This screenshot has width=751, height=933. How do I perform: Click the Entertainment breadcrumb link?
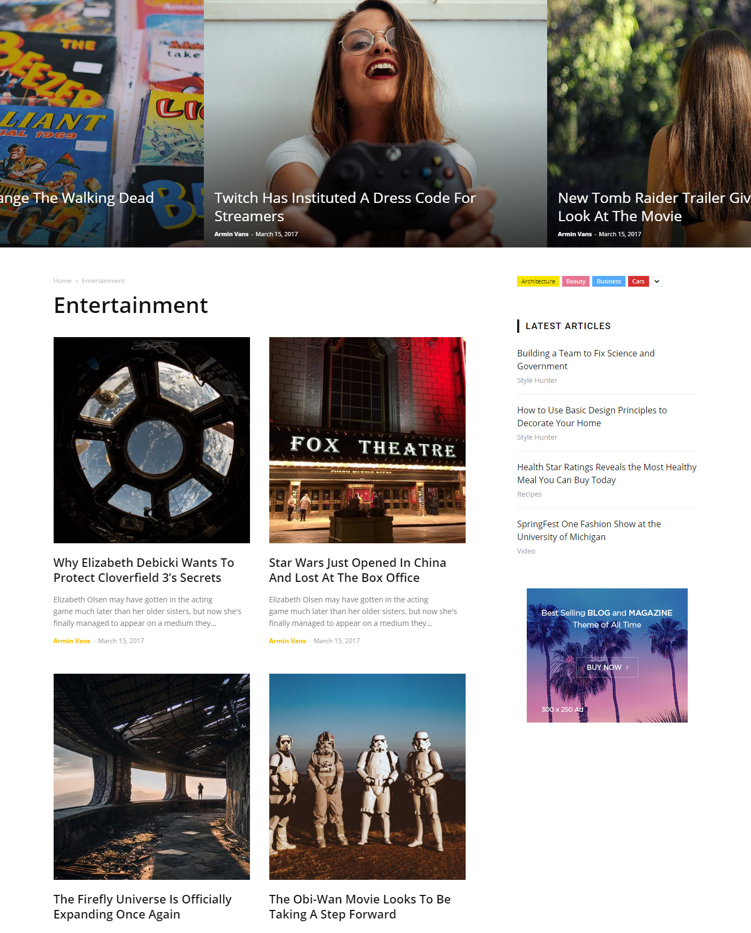[103, 281]
